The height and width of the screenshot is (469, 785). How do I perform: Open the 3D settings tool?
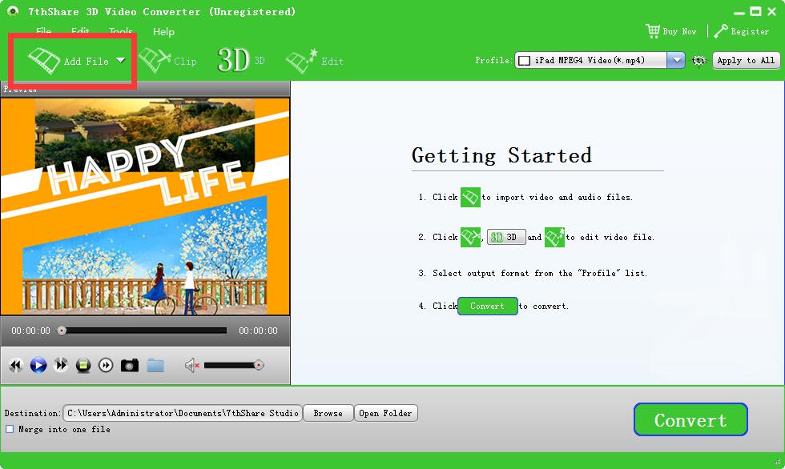click(x=241, y=61)
